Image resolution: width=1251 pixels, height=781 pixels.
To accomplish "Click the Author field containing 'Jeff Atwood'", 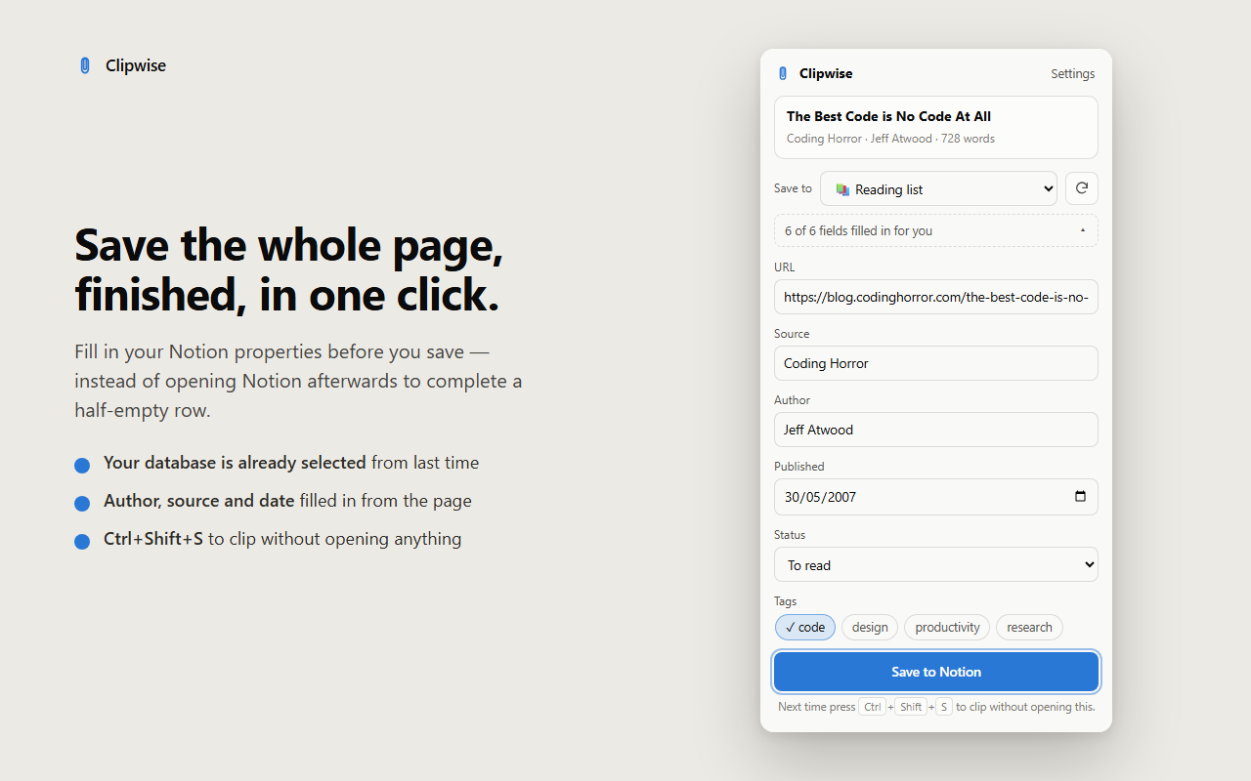I will [x=936, y=430].
